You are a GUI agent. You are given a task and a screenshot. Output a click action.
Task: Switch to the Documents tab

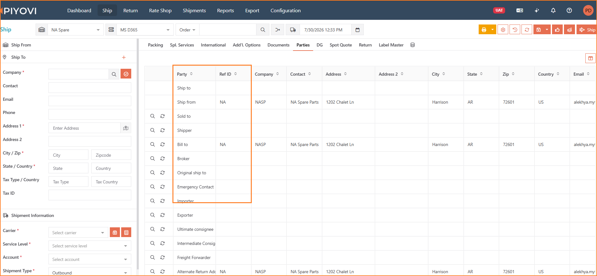(x=279, y=45)
